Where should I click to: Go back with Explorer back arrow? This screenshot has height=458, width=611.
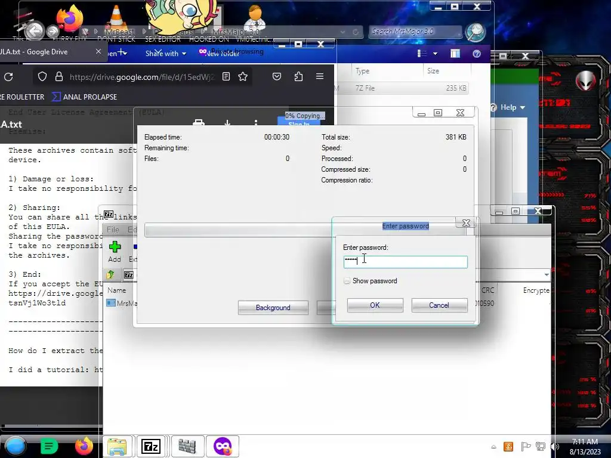[x=35, y=31]
